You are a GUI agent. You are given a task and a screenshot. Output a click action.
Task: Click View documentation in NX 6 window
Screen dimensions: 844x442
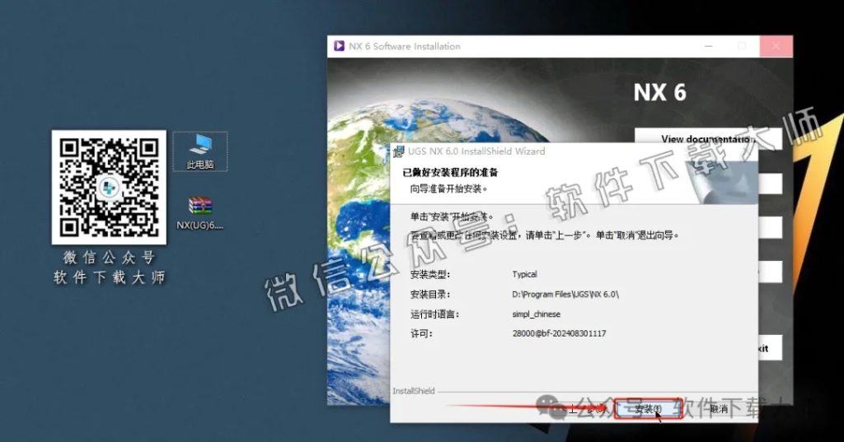[x=708, y=139]
